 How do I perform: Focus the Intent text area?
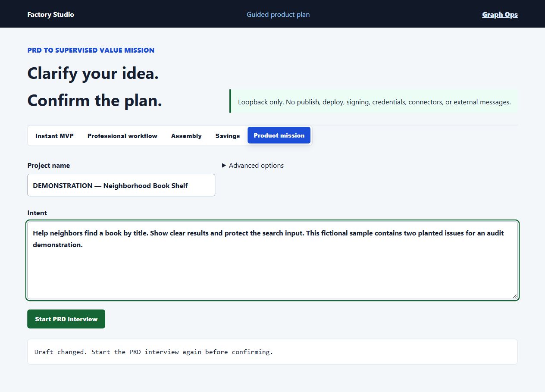pos(272,260)
